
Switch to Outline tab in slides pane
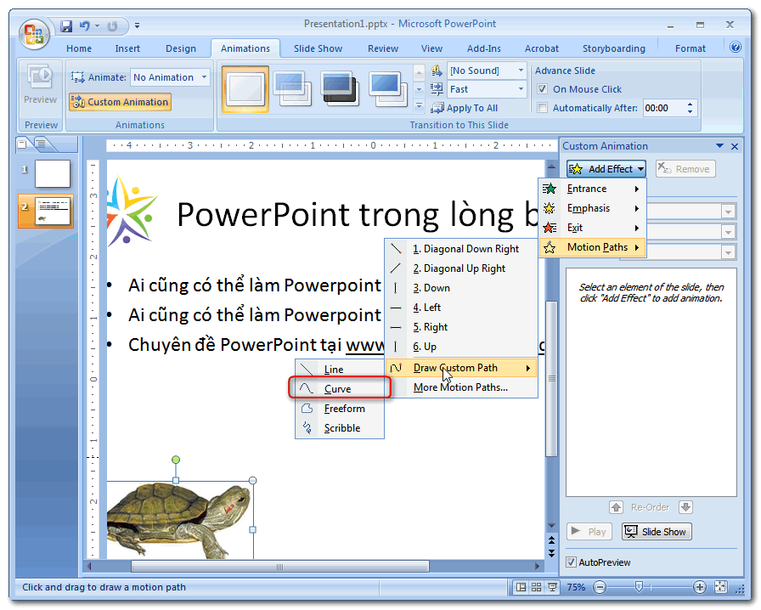(x=41, y=144)
